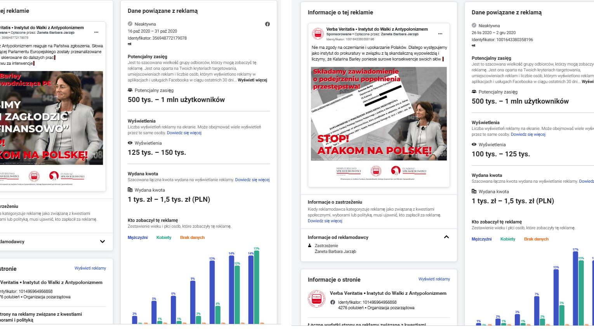Viewport: 594px width, 334px height.
Task: Select 'Identyfikator: 1001643380358196' in right data panel
Action: (x=502, y=40)
